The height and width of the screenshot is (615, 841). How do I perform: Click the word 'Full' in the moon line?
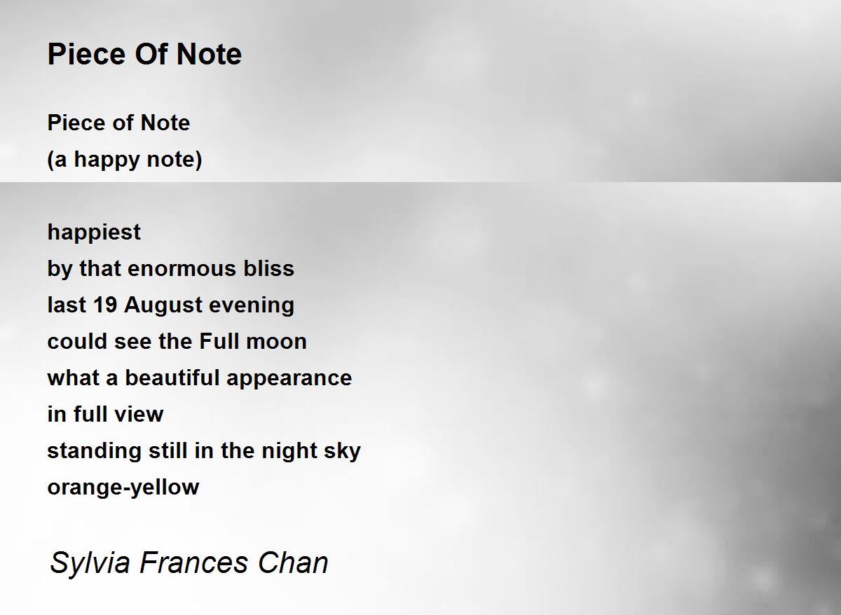click(x=219, y=341)
